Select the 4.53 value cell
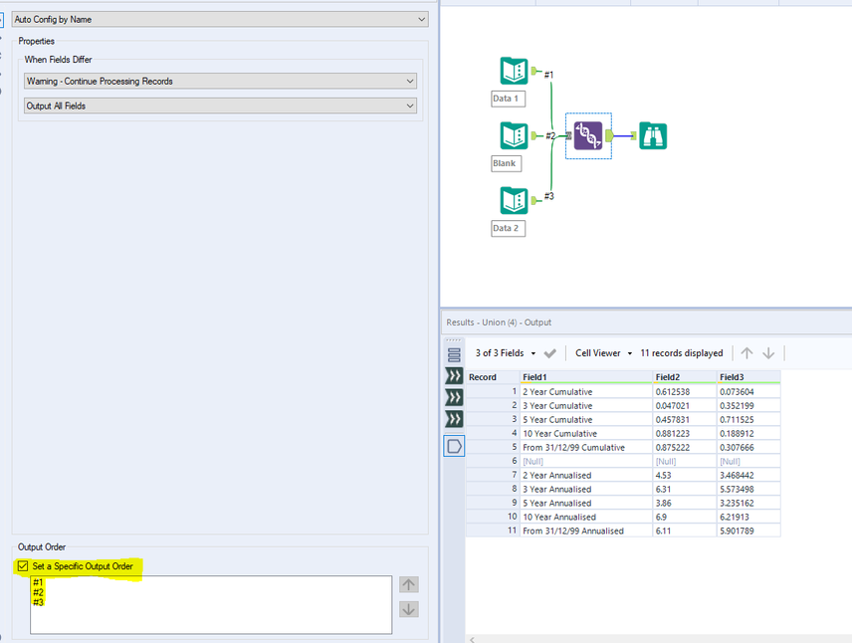Viewport: 852px width, 643px height. (685, 475)
